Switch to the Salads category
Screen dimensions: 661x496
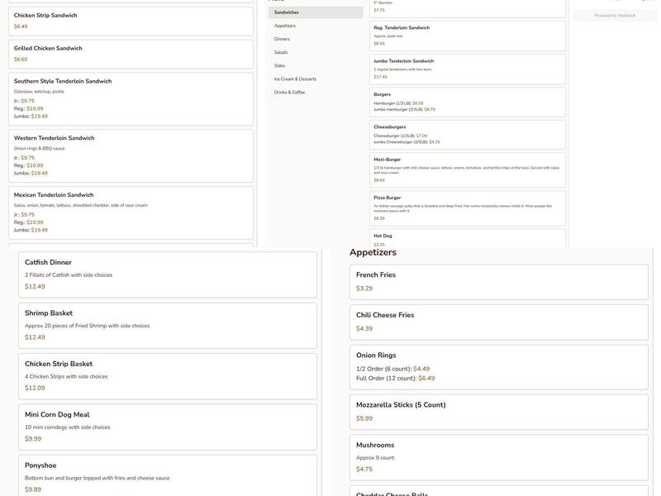coord(315,52)
